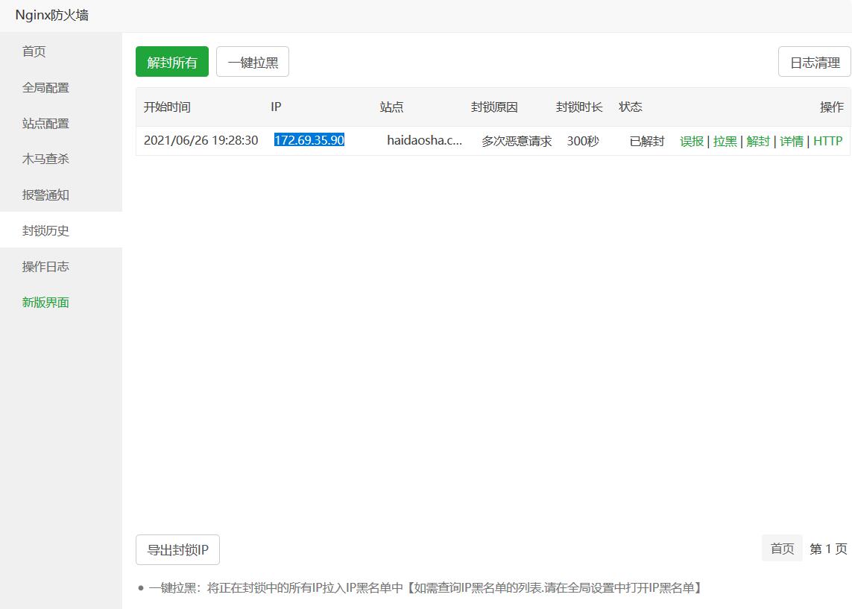852x609 pixels.
Task: Click the HTTP link in row actions
Action: pos(827,141)
